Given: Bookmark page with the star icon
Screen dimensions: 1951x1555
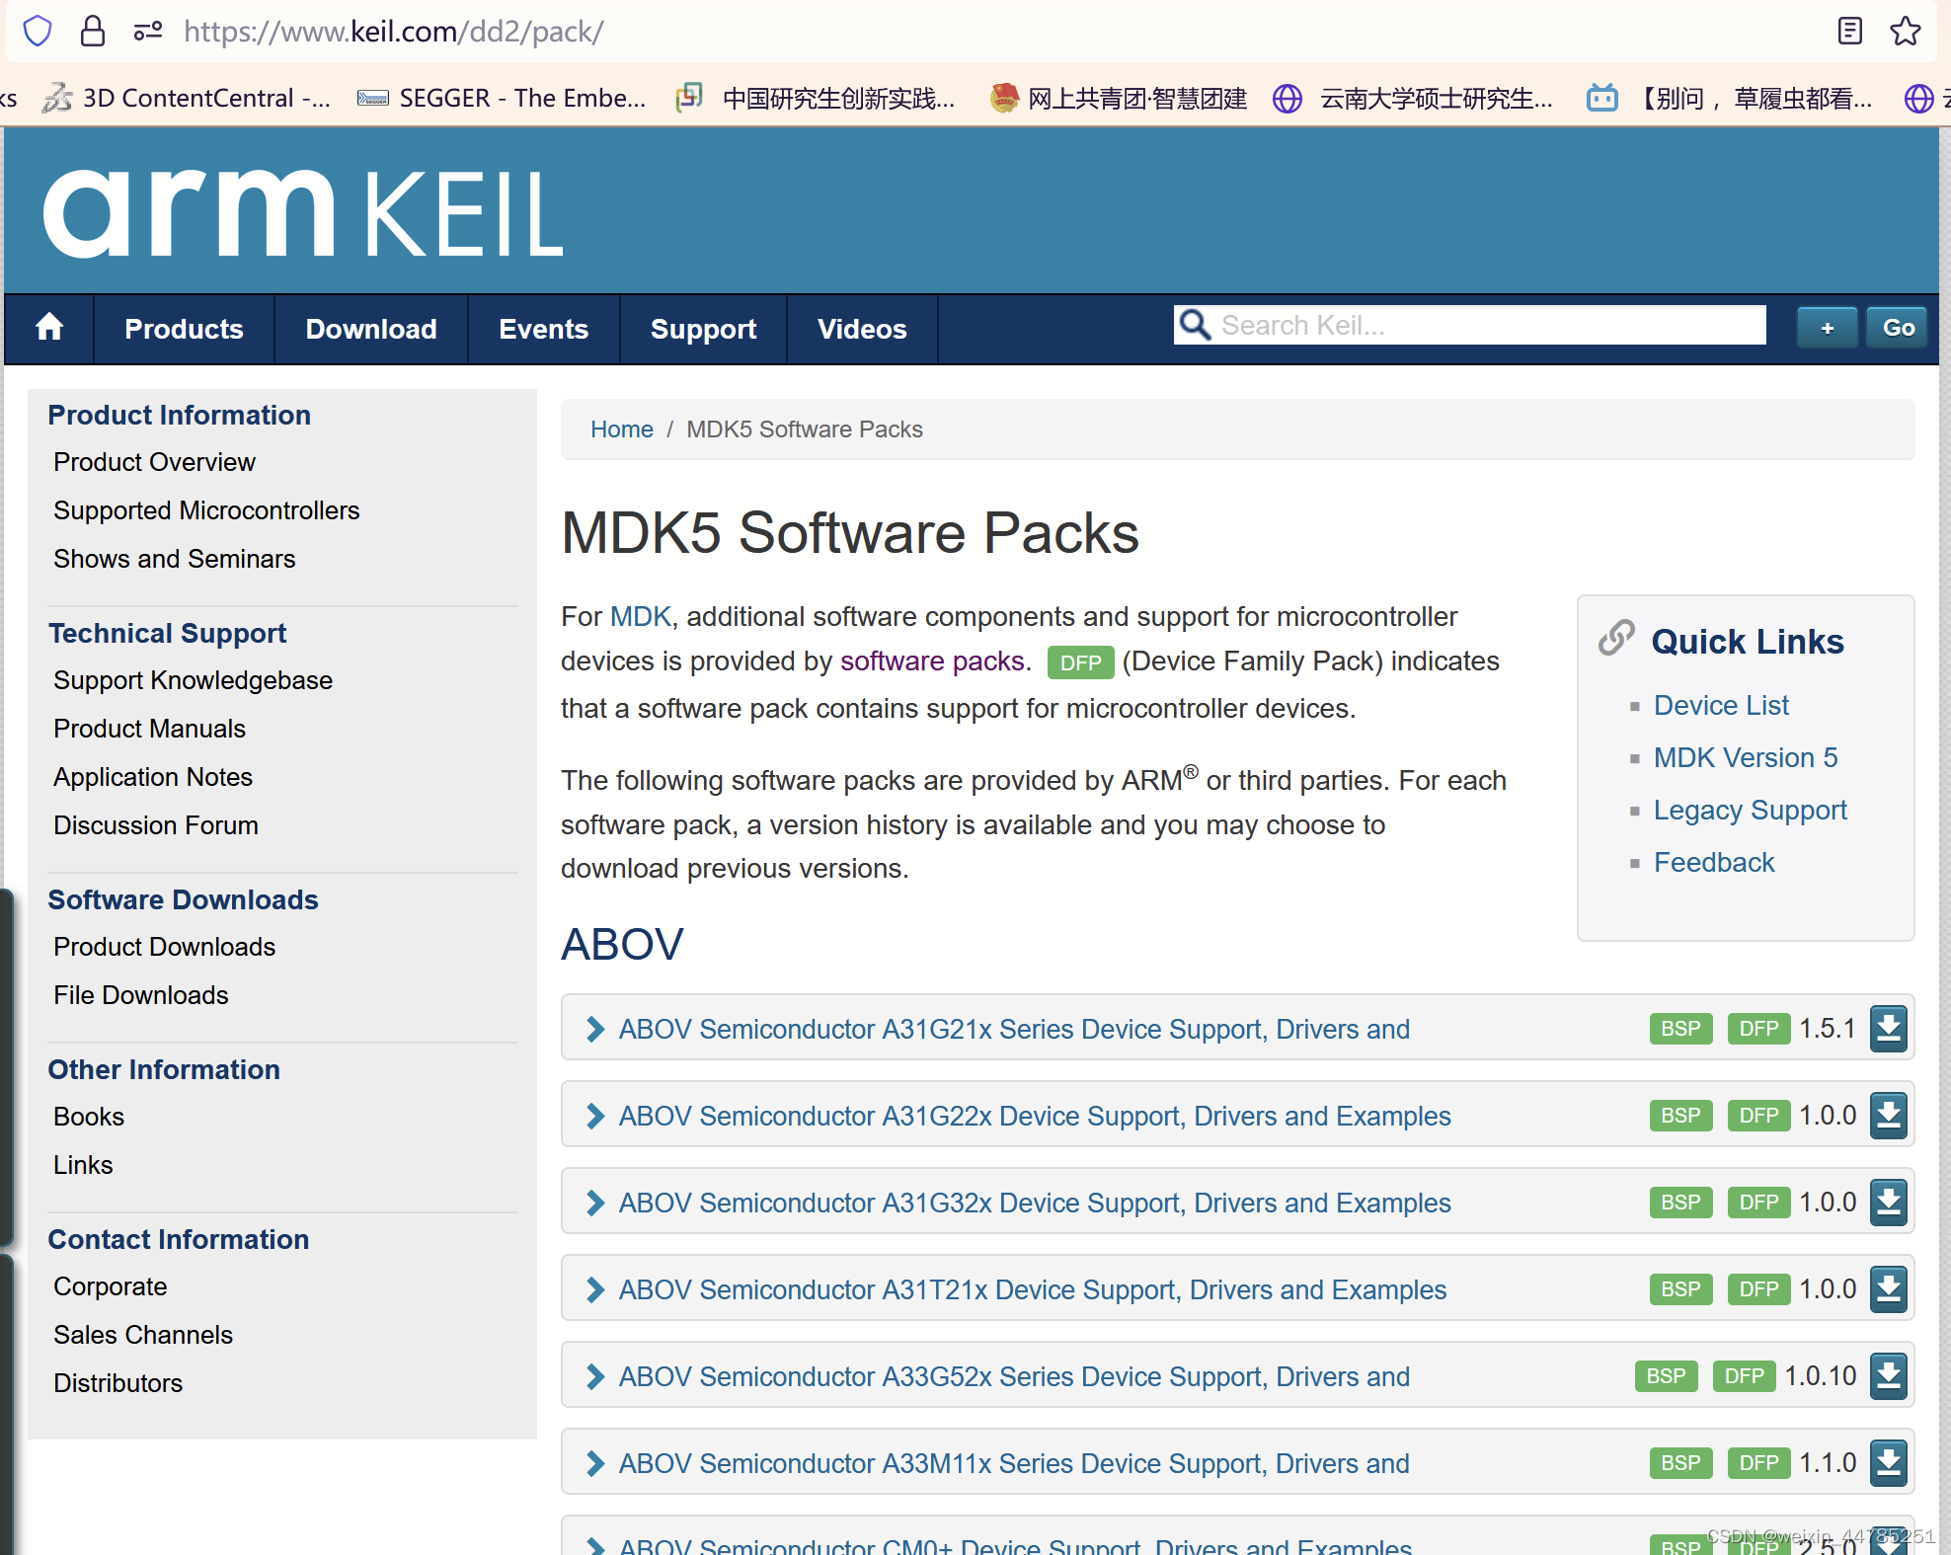Looking at the screenshot, I should [x=1905, y=32].
